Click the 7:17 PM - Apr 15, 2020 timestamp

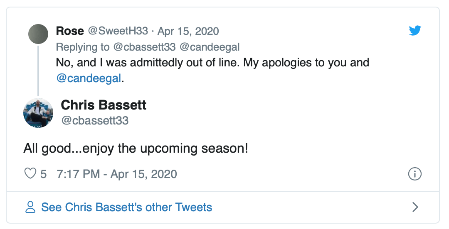[x=117, y=174]
